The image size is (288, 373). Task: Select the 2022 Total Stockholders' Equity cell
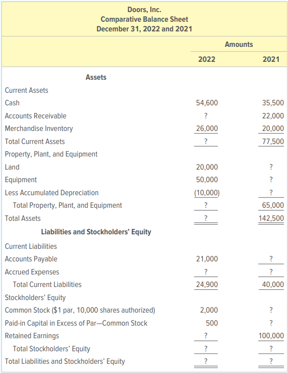click(x=206, y=349)
